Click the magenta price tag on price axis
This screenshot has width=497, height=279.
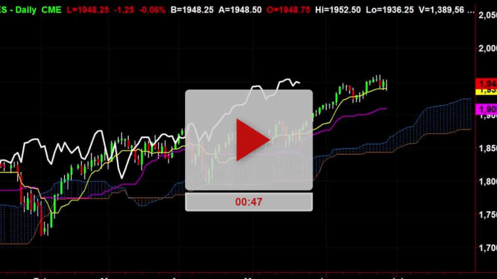[x=487, y=109]
